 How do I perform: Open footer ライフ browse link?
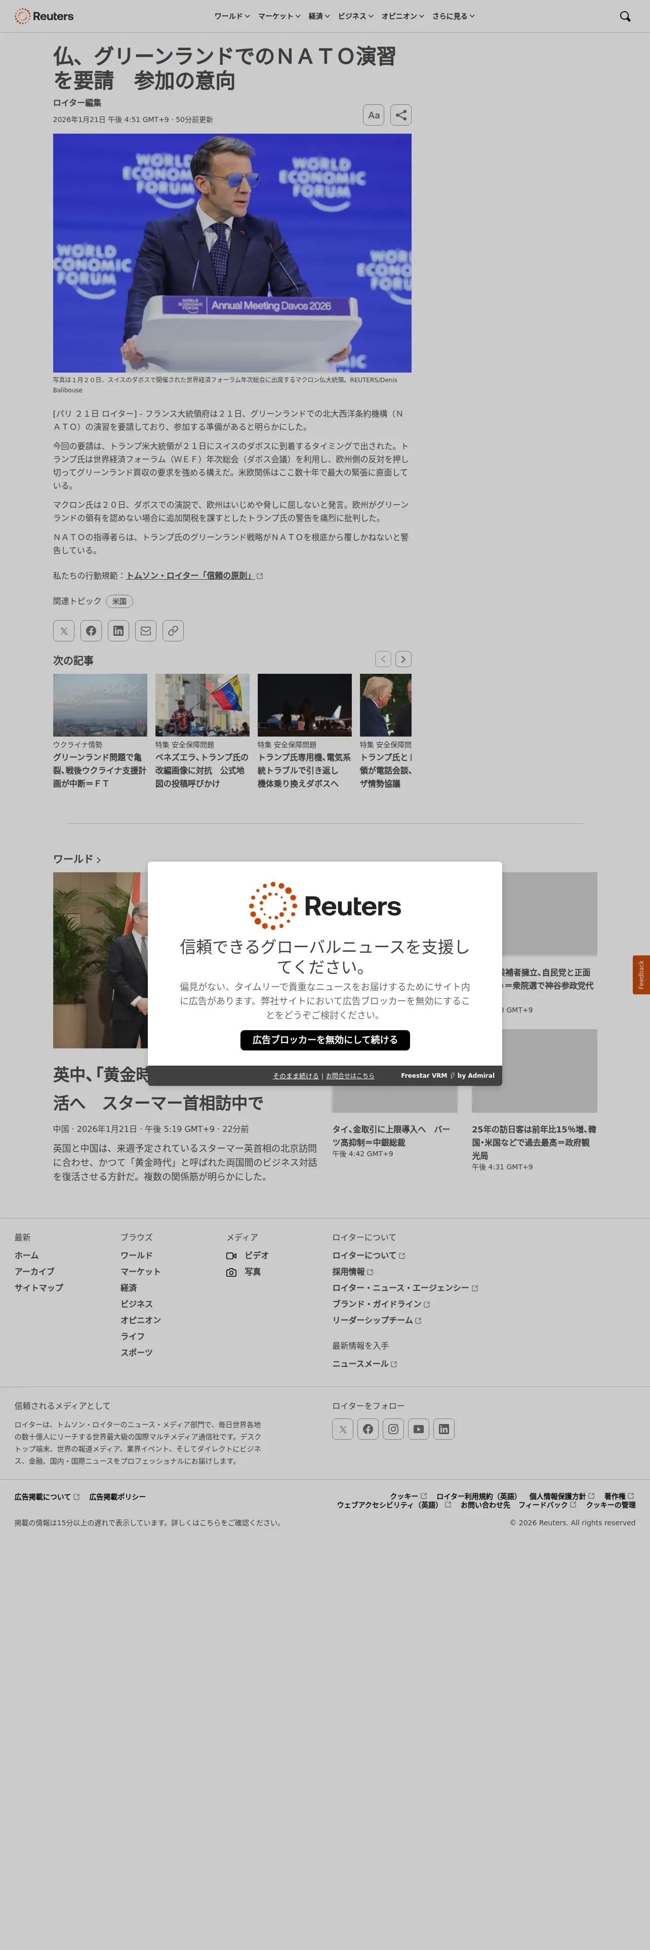point(133,1337)
